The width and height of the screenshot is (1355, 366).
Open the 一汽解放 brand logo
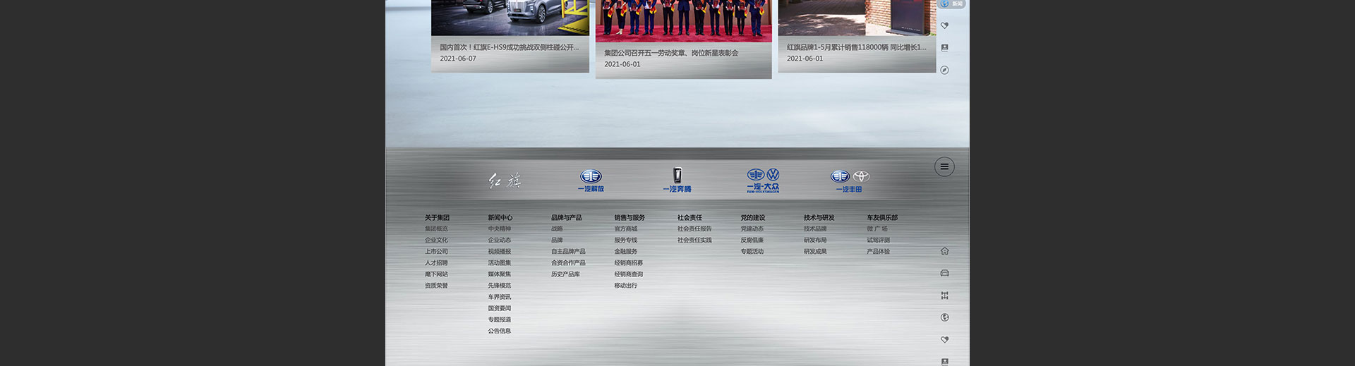591,181
